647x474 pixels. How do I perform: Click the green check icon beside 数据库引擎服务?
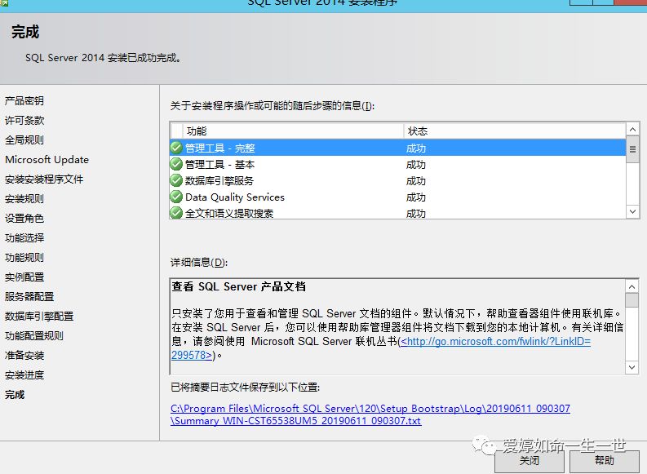tap(176, 180)
